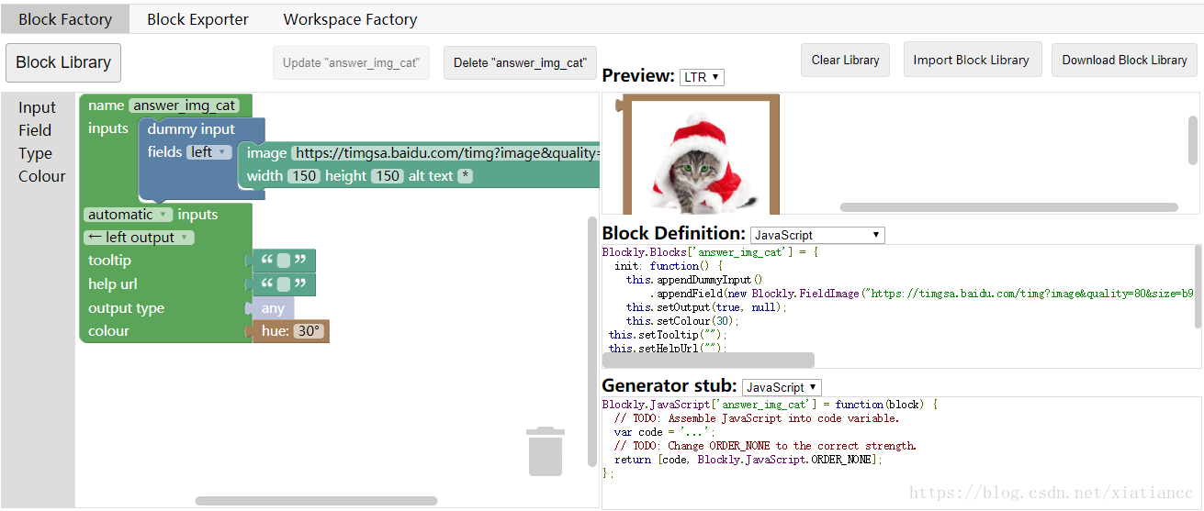Open Generator stub language dropdown
The image size is (1204, 511).
pos(782,387)
